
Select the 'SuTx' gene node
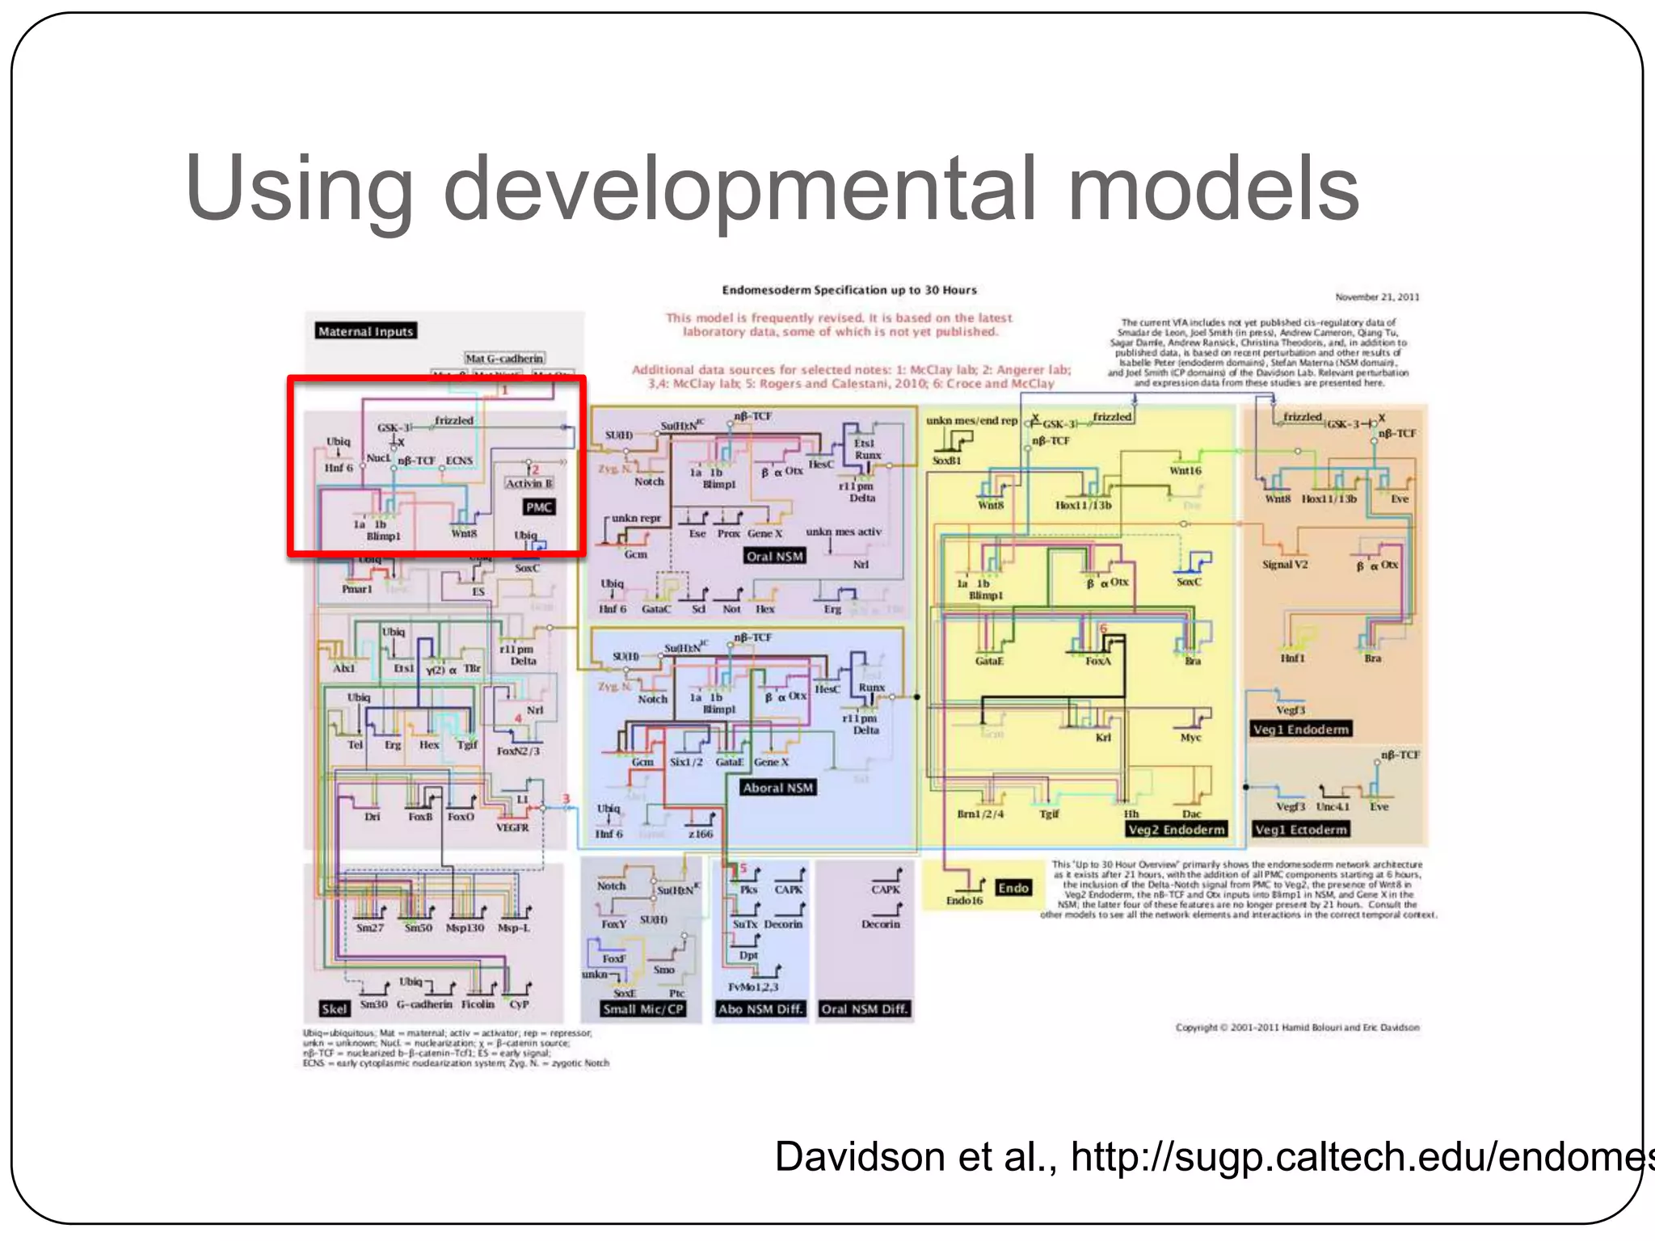pos(745,924)
